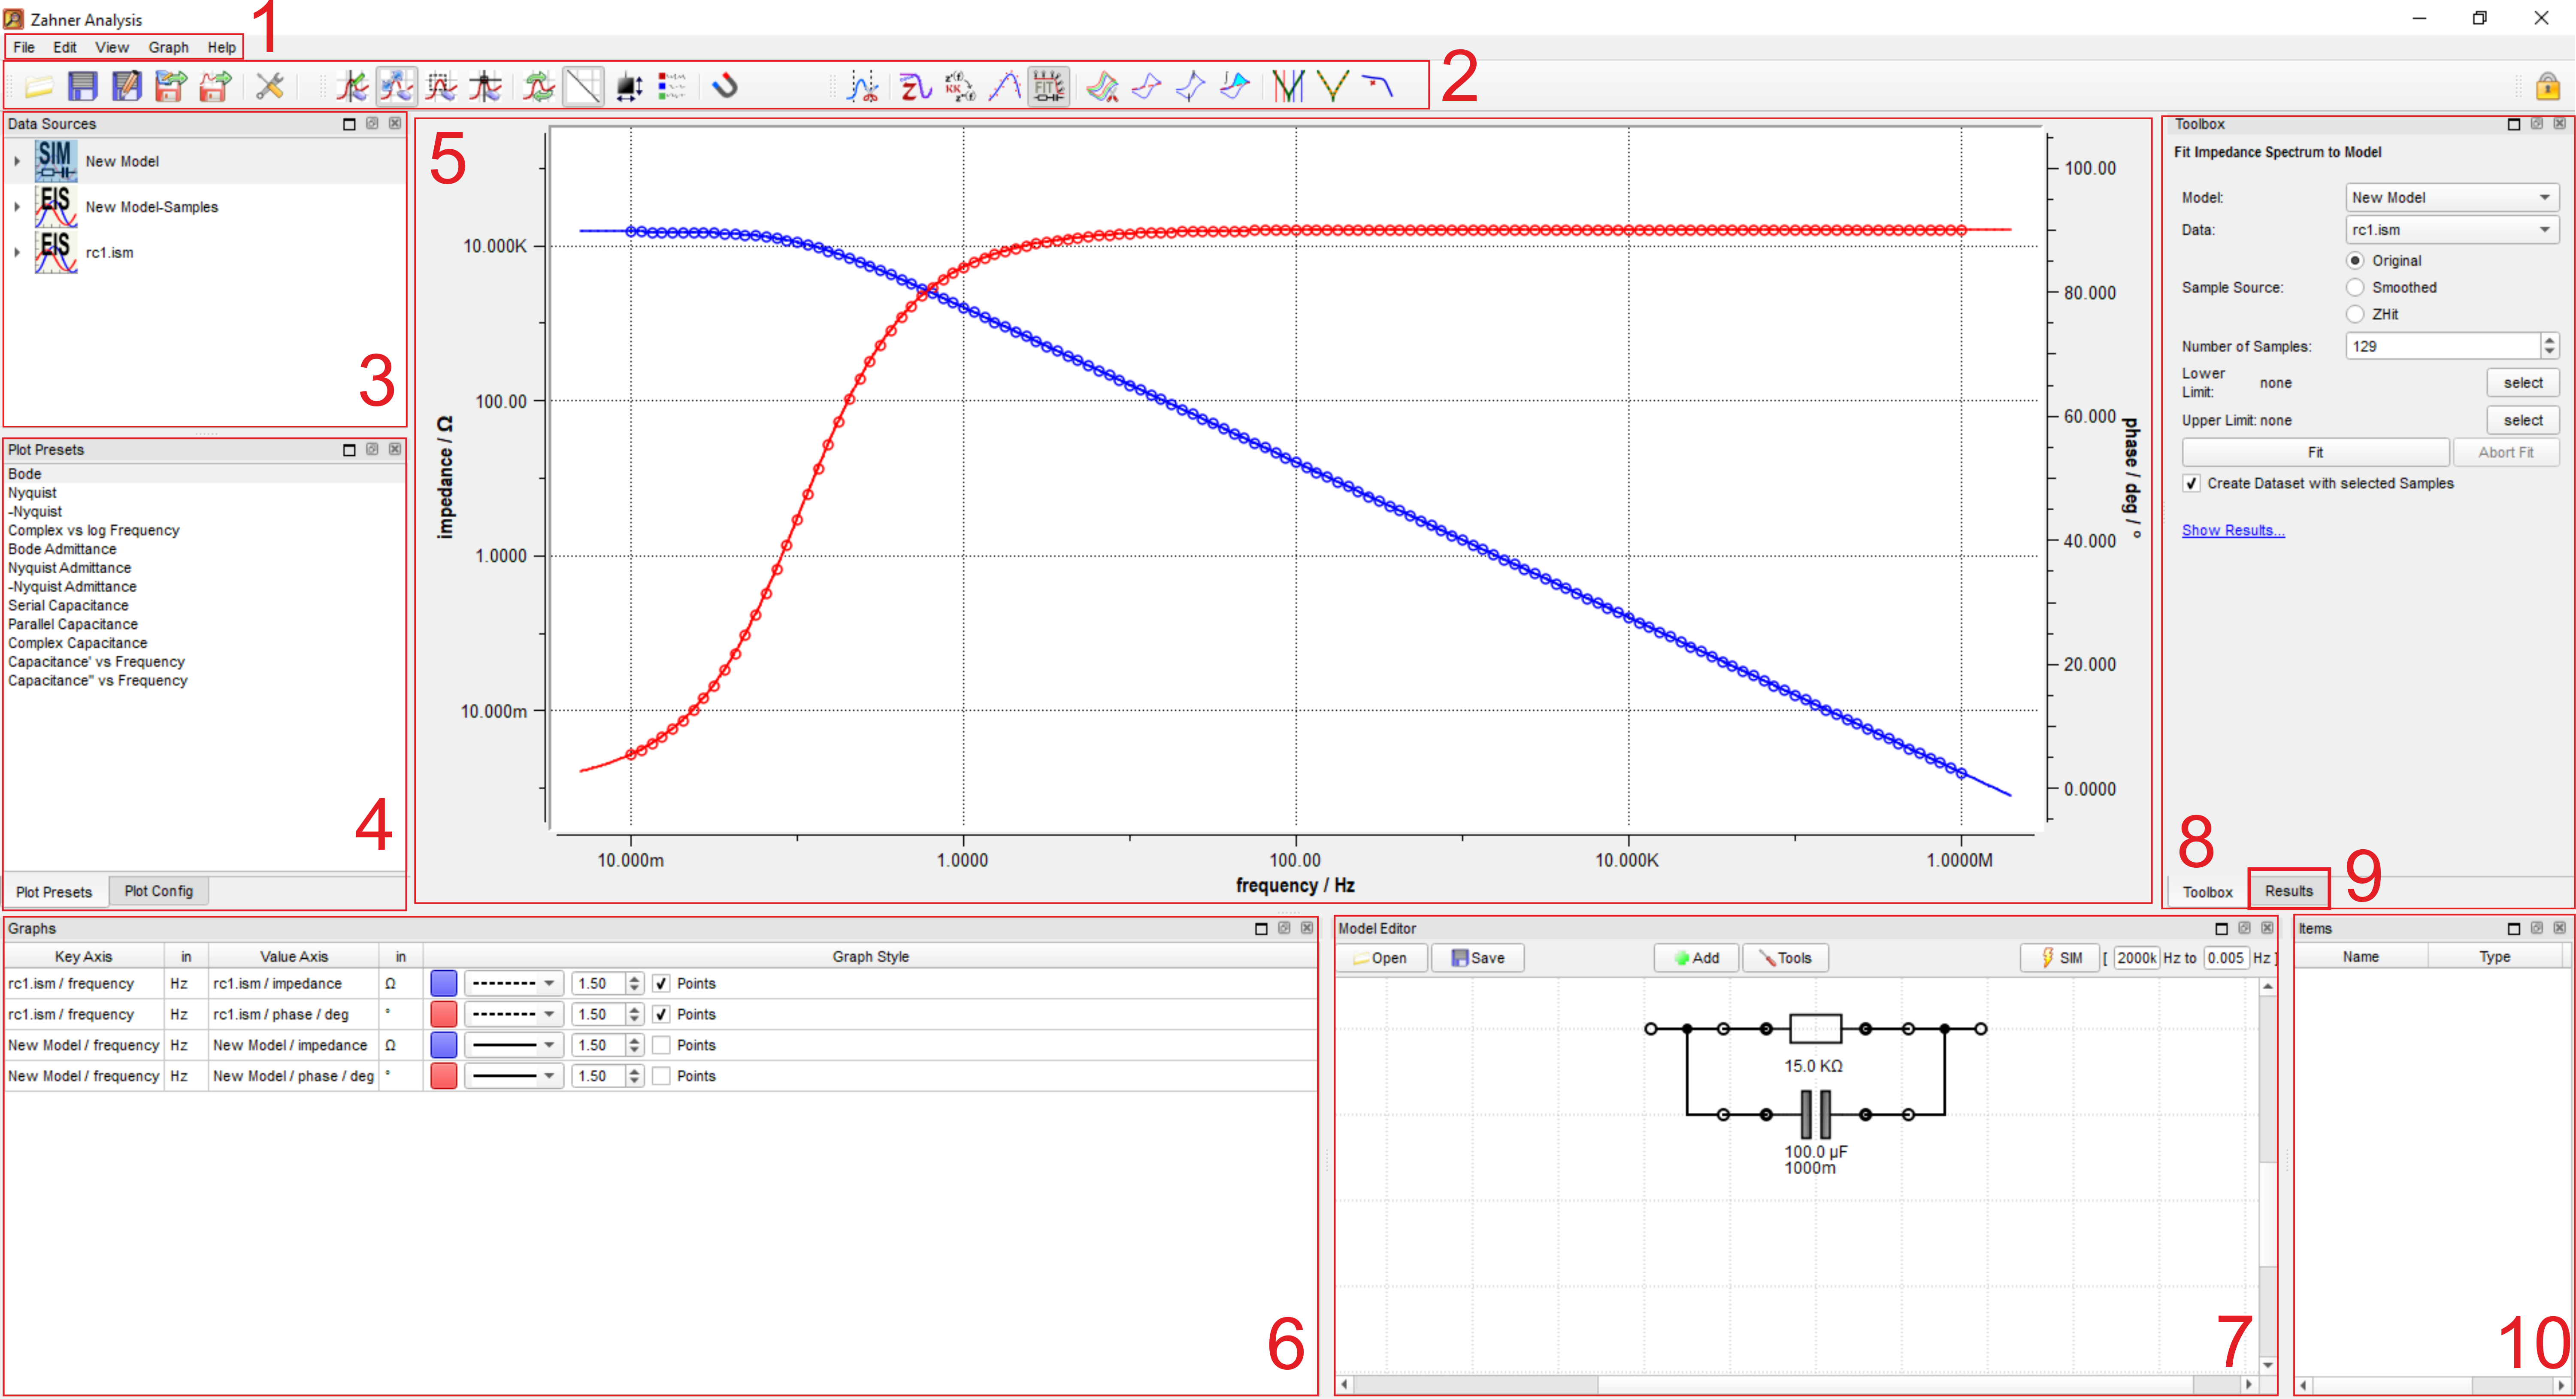Enable Points for New Model impedance row
This screenshot has height=1399, width=2576.
661,1045
